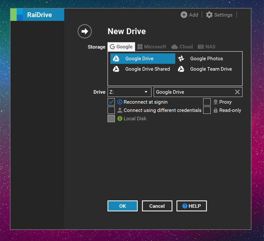
Task: Click the Local Disk label
Action: point(135,118)
